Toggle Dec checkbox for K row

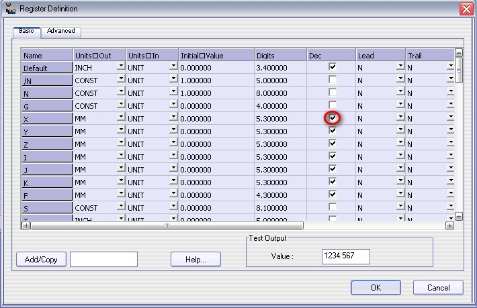(333, 181)
